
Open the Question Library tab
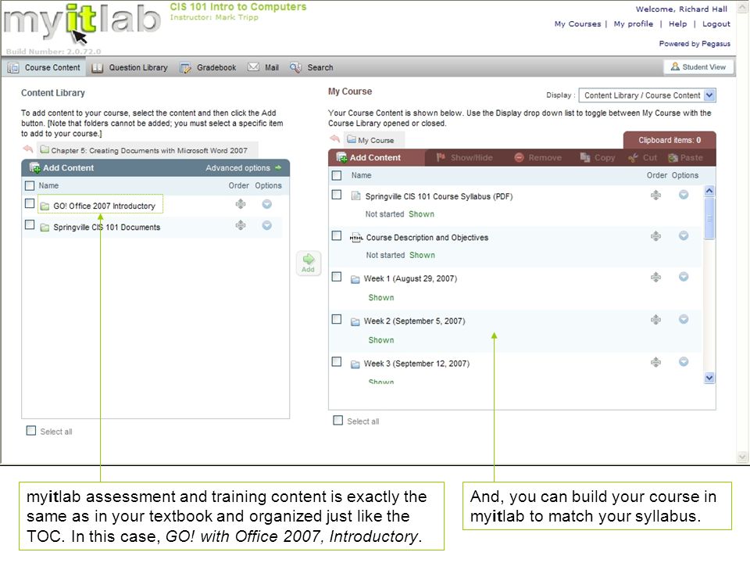pyautogui.click(x=130, y=67)
